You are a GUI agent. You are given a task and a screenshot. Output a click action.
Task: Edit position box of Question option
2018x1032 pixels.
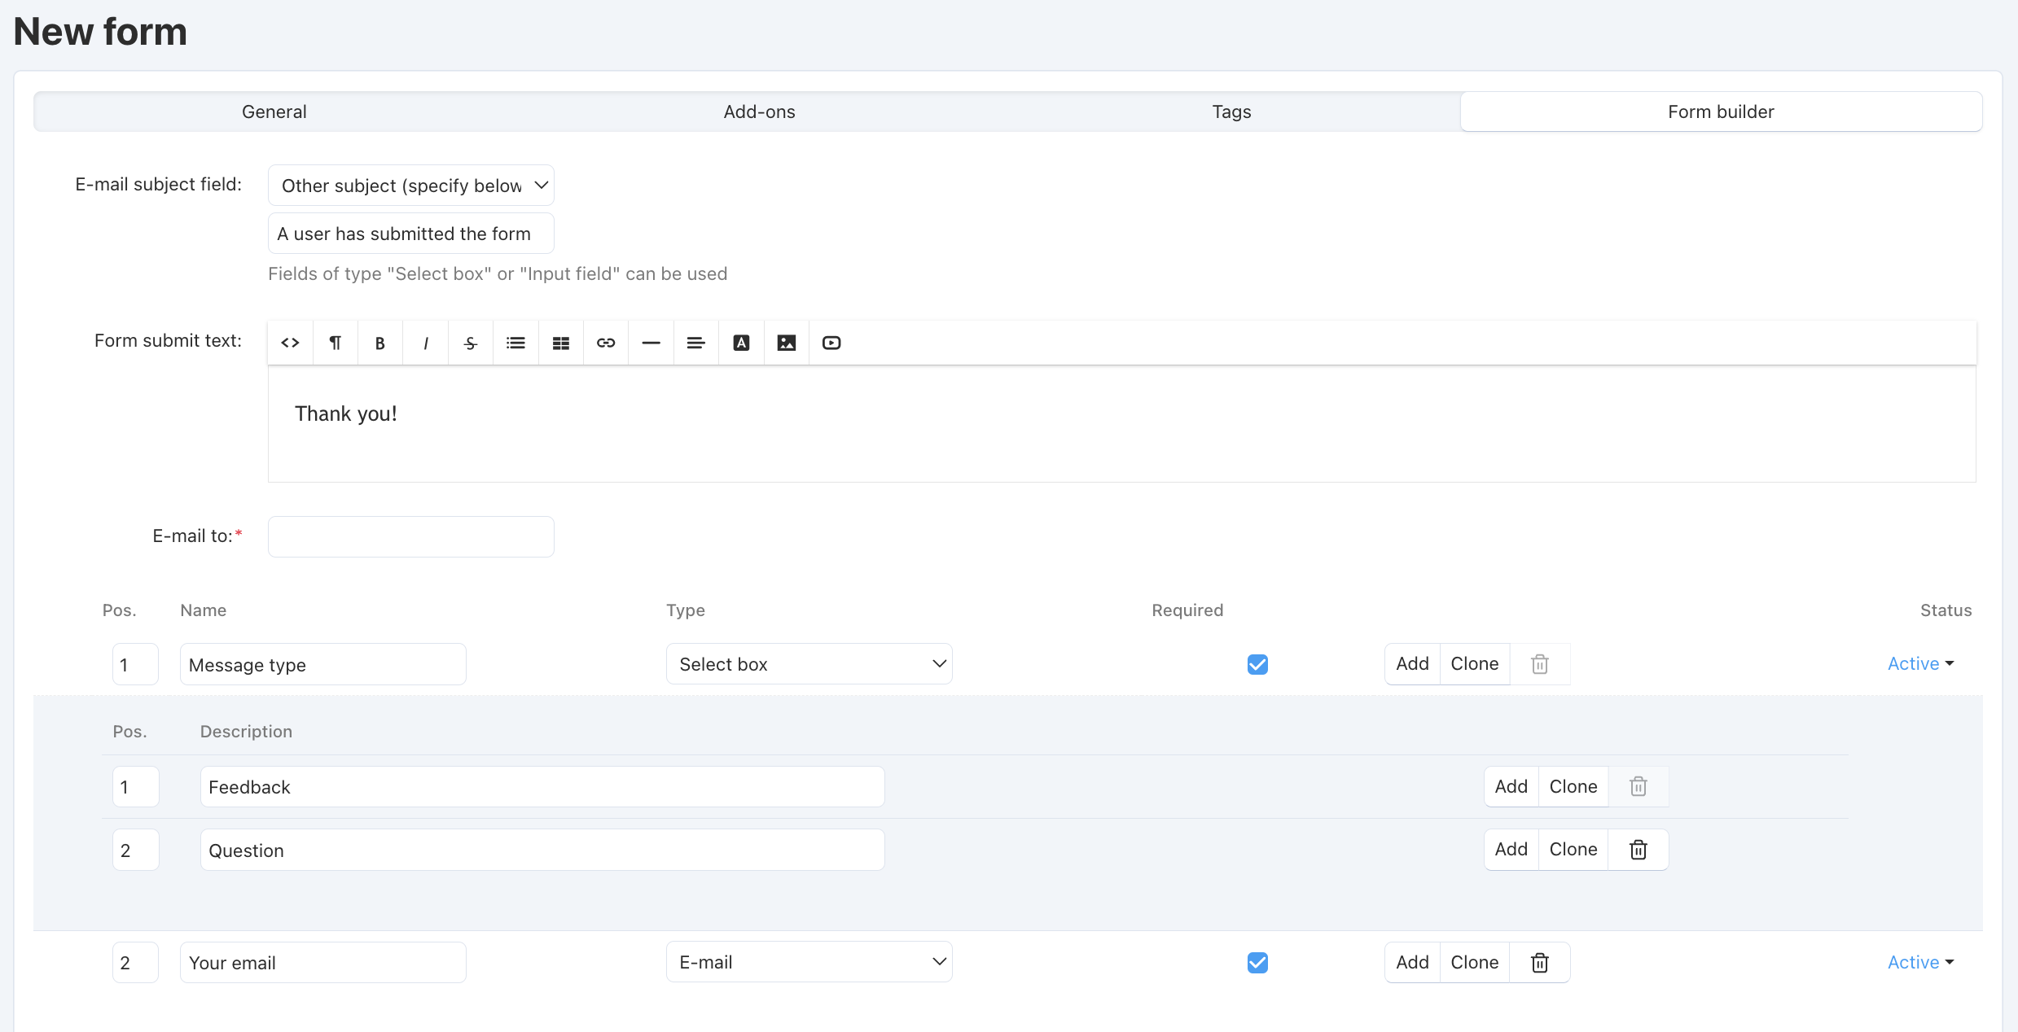coord(135,850)
